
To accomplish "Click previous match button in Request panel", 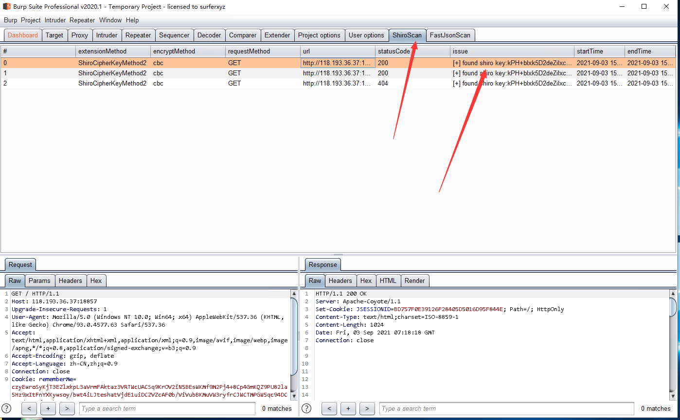I will tap(29, 408).
